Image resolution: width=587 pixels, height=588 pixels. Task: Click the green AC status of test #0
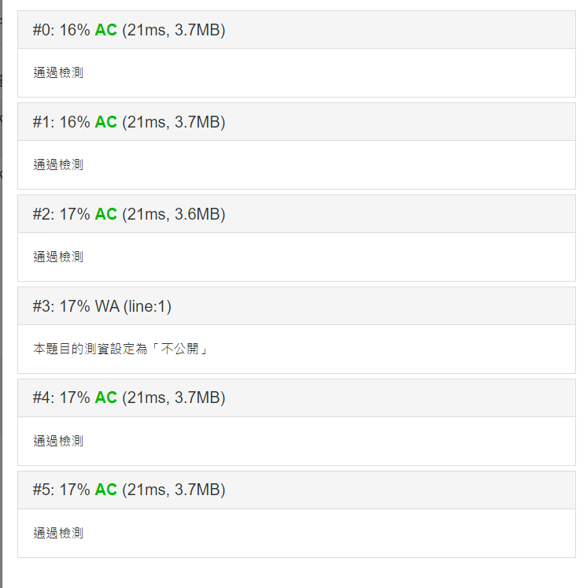pyautogui.click(x=105, y=31)
